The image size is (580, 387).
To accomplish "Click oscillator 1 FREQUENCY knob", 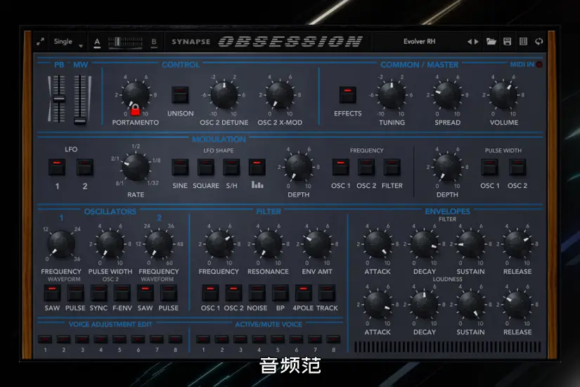I will click(x=61, y=244).
